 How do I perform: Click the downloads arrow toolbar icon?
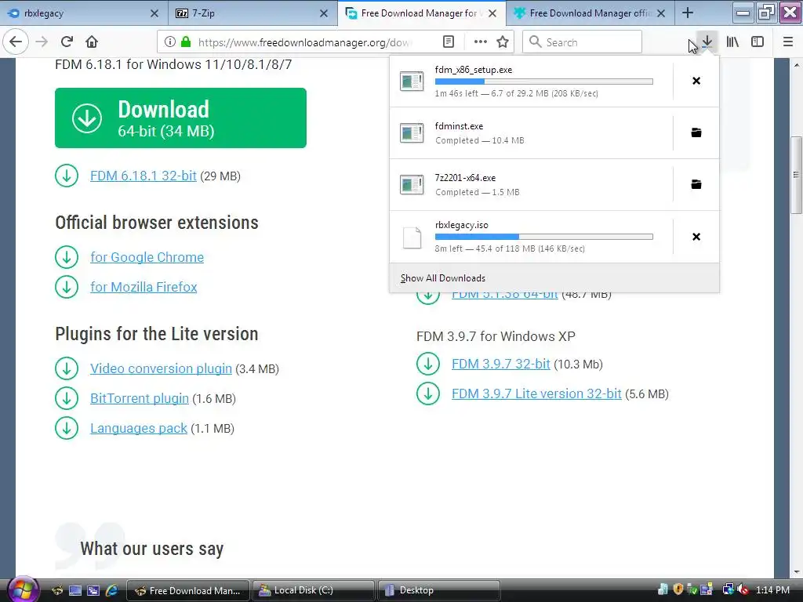click(707, 42)
